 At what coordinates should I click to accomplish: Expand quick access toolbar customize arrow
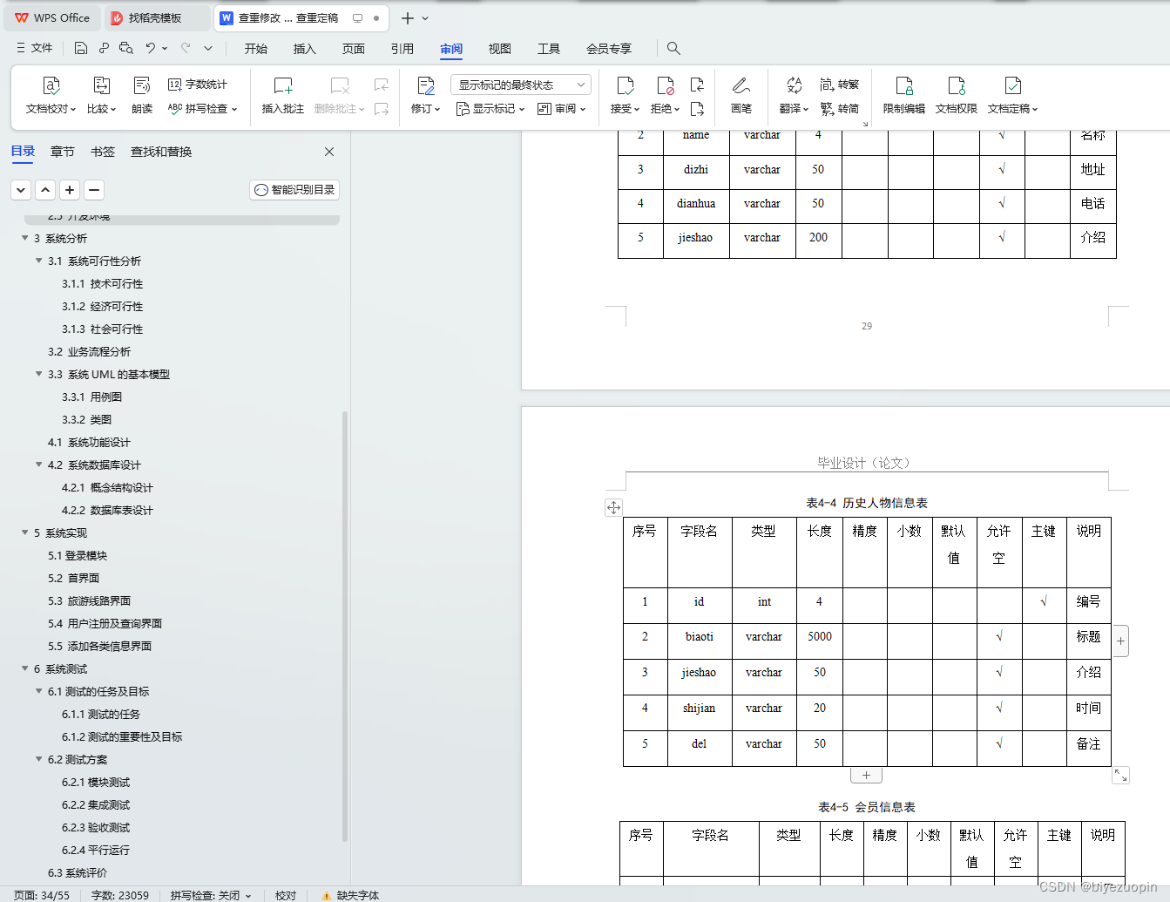[x=208, y=48]
